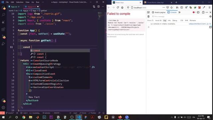Open the File menu in VS Code
This screenshot has width=213, height=120.
[x=7, y=2]
